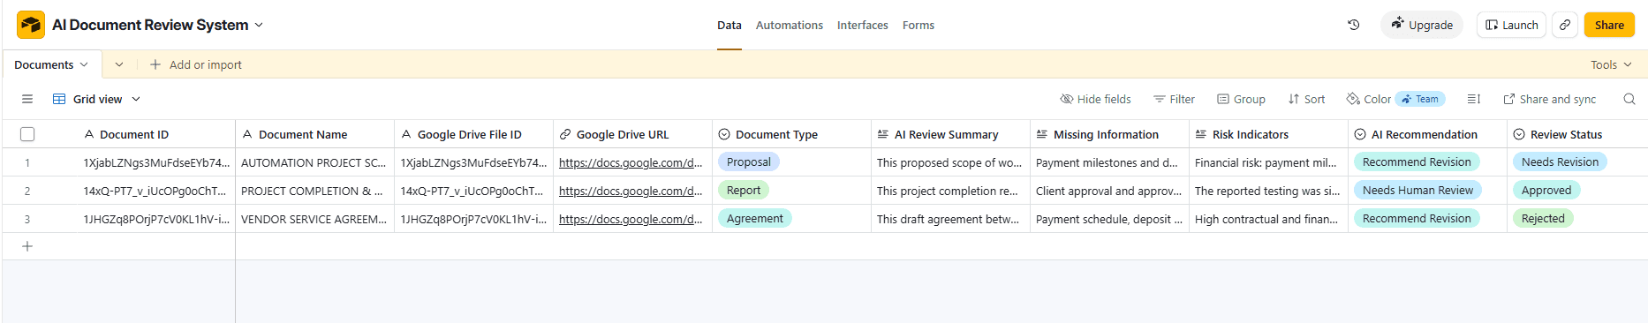Open the Grid view dropdown arrow
The image size is (1648, 323).
click(136, 99)
